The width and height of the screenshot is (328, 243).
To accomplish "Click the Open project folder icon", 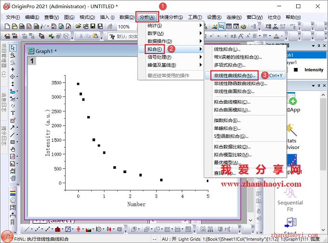I will coord(78,27).
